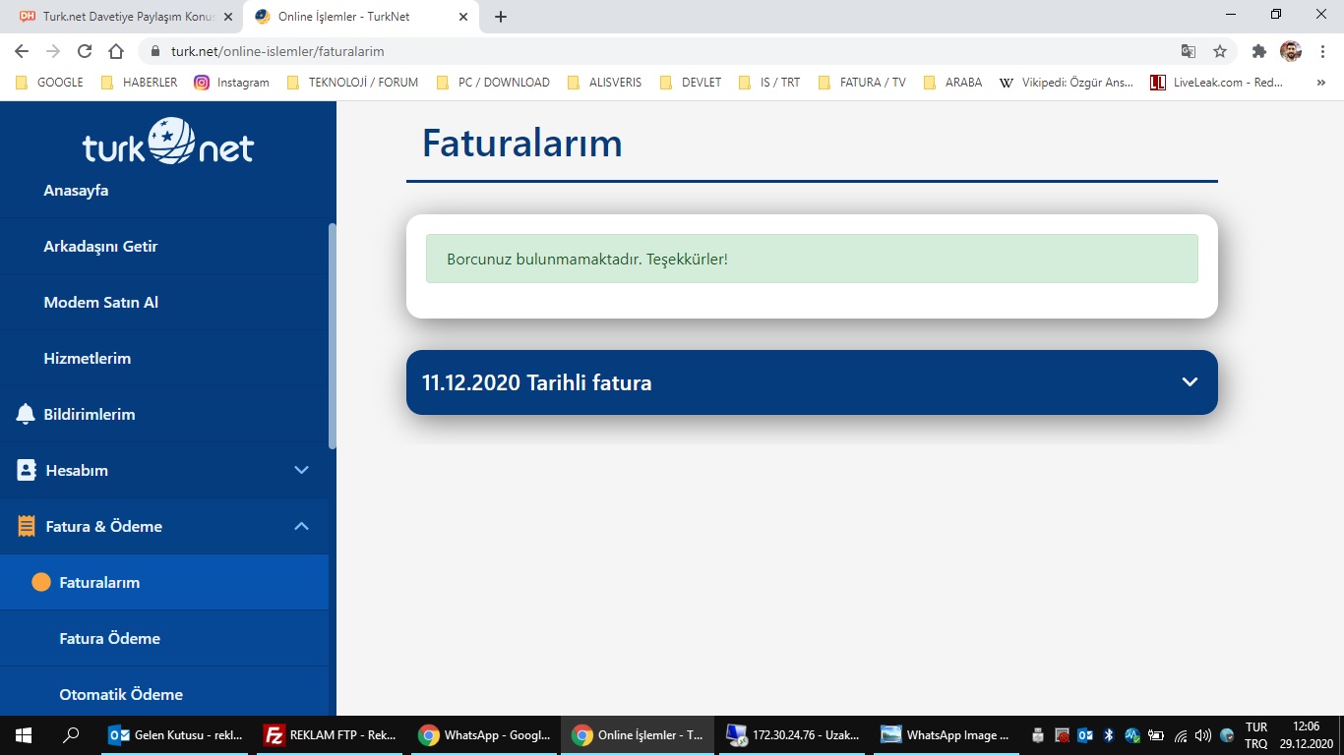Screen dimensions: 1344x755
Task: Select Faturalarım in sidebar
Action: coord(164,582)
